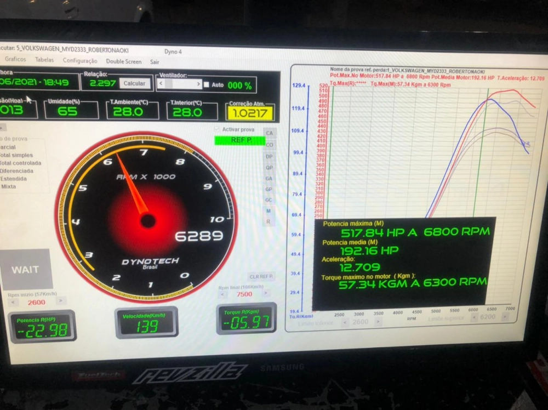The image size is (548, 410).
Task: Click the Limite superior value 6200
Action: [488, 317]
